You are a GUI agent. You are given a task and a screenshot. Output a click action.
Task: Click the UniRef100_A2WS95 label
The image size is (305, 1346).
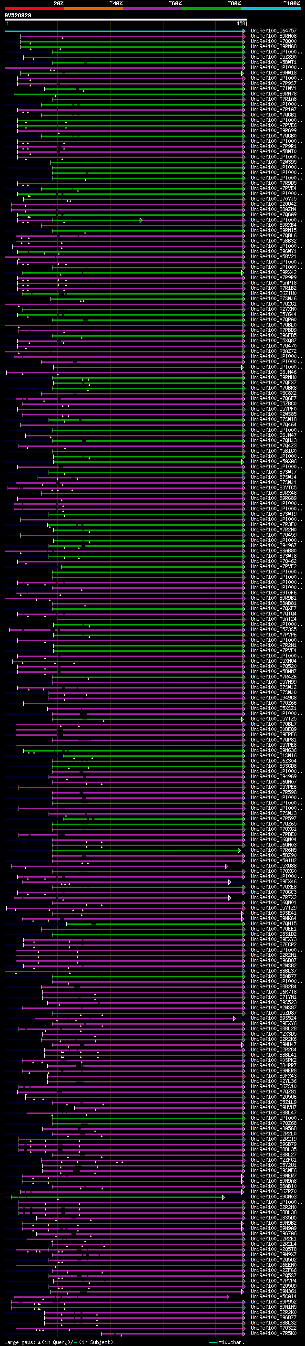point(273,162)
